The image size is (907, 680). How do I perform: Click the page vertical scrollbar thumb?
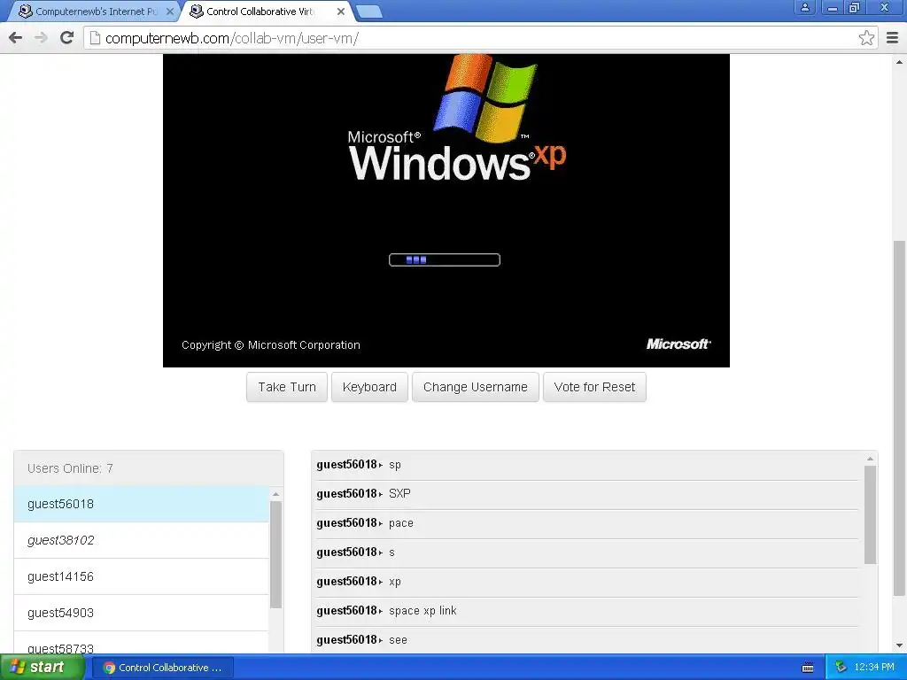[x=899, y=418]
